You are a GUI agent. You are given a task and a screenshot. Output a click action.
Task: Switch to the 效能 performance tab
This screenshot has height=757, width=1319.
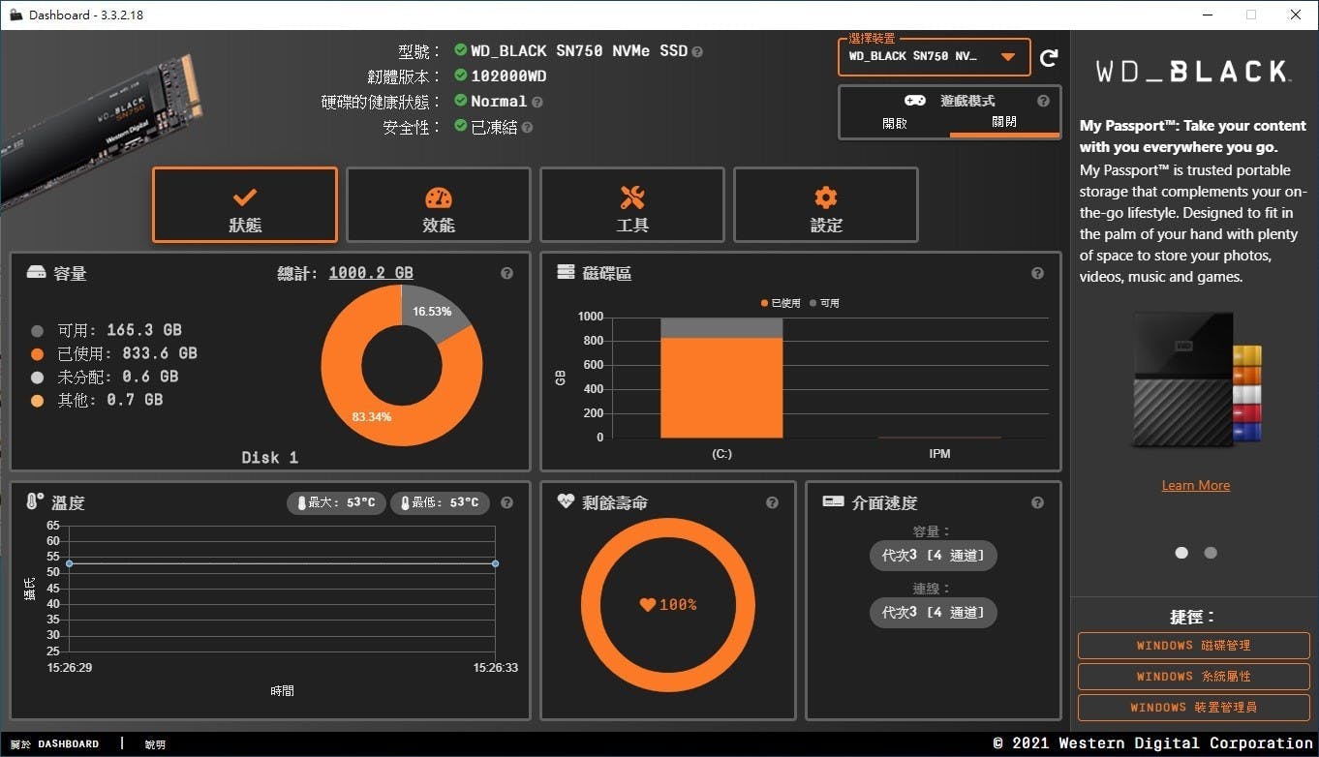click(439, 205)
